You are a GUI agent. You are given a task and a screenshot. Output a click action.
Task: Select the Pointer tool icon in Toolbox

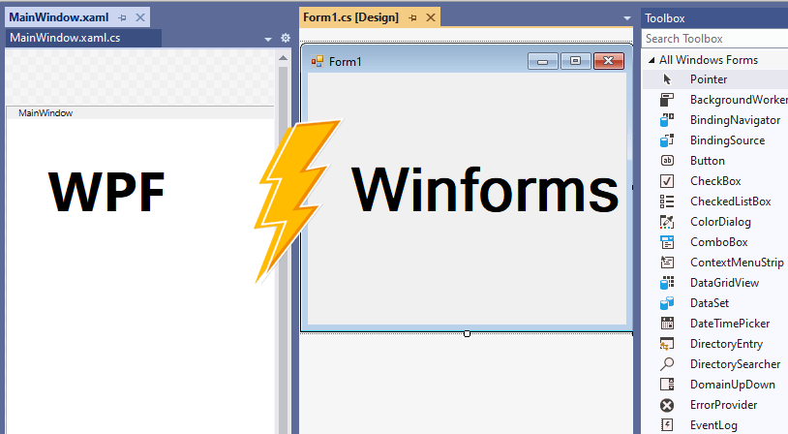[667, 79]
